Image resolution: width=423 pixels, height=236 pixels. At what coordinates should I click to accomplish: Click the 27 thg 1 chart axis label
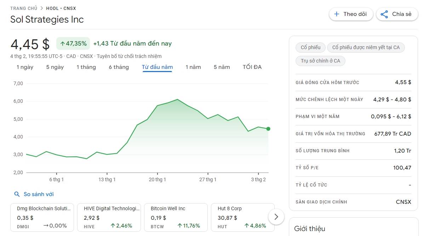pyautogui.click(x=208, y=179)
